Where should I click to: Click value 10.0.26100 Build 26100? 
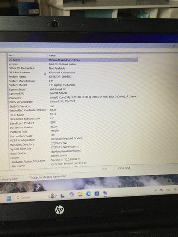click(x=62, y=64)
